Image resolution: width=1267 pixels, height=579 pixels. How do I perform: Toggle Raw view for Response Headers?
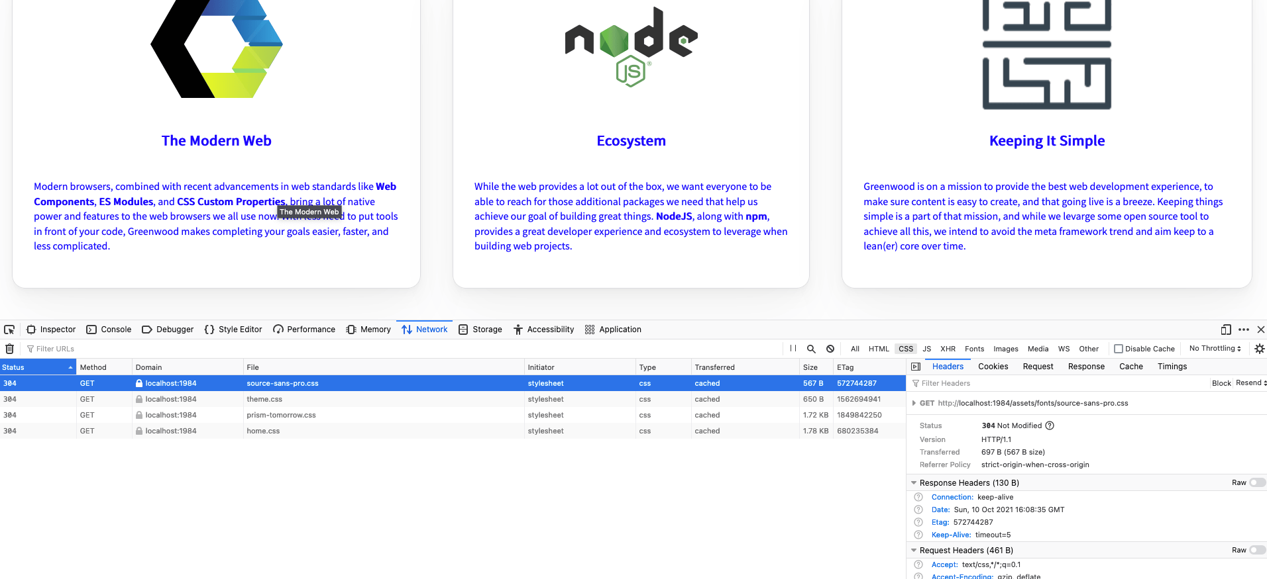click(1257, 482)
